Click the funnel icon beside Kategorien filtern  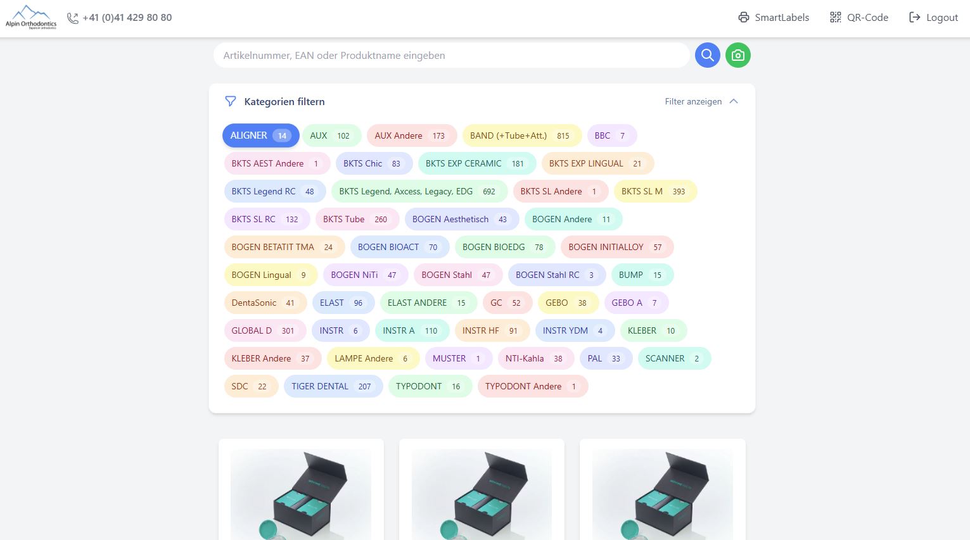(231, 101)
